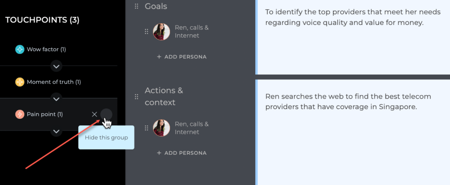Expand the Pain point group chevron

tap(57, 132)
